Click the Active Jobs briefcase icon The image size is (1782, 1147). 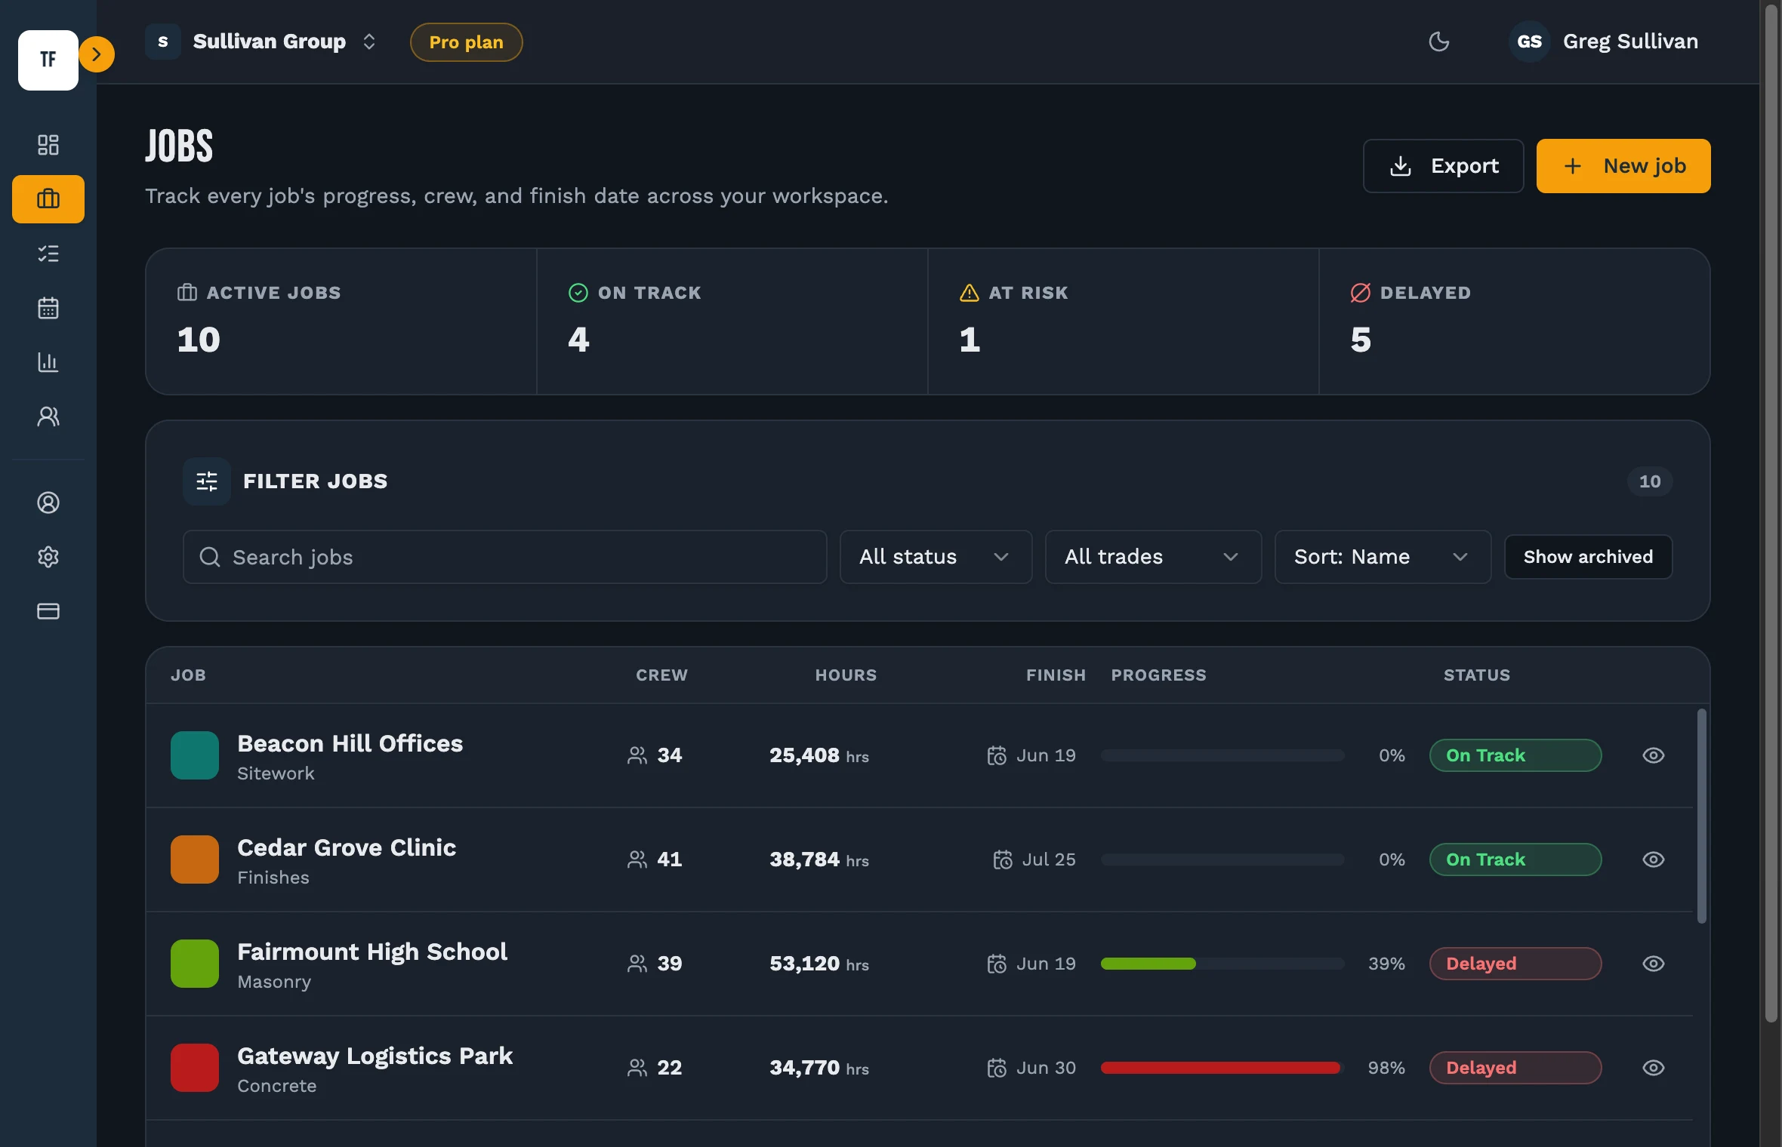(187, 293)
